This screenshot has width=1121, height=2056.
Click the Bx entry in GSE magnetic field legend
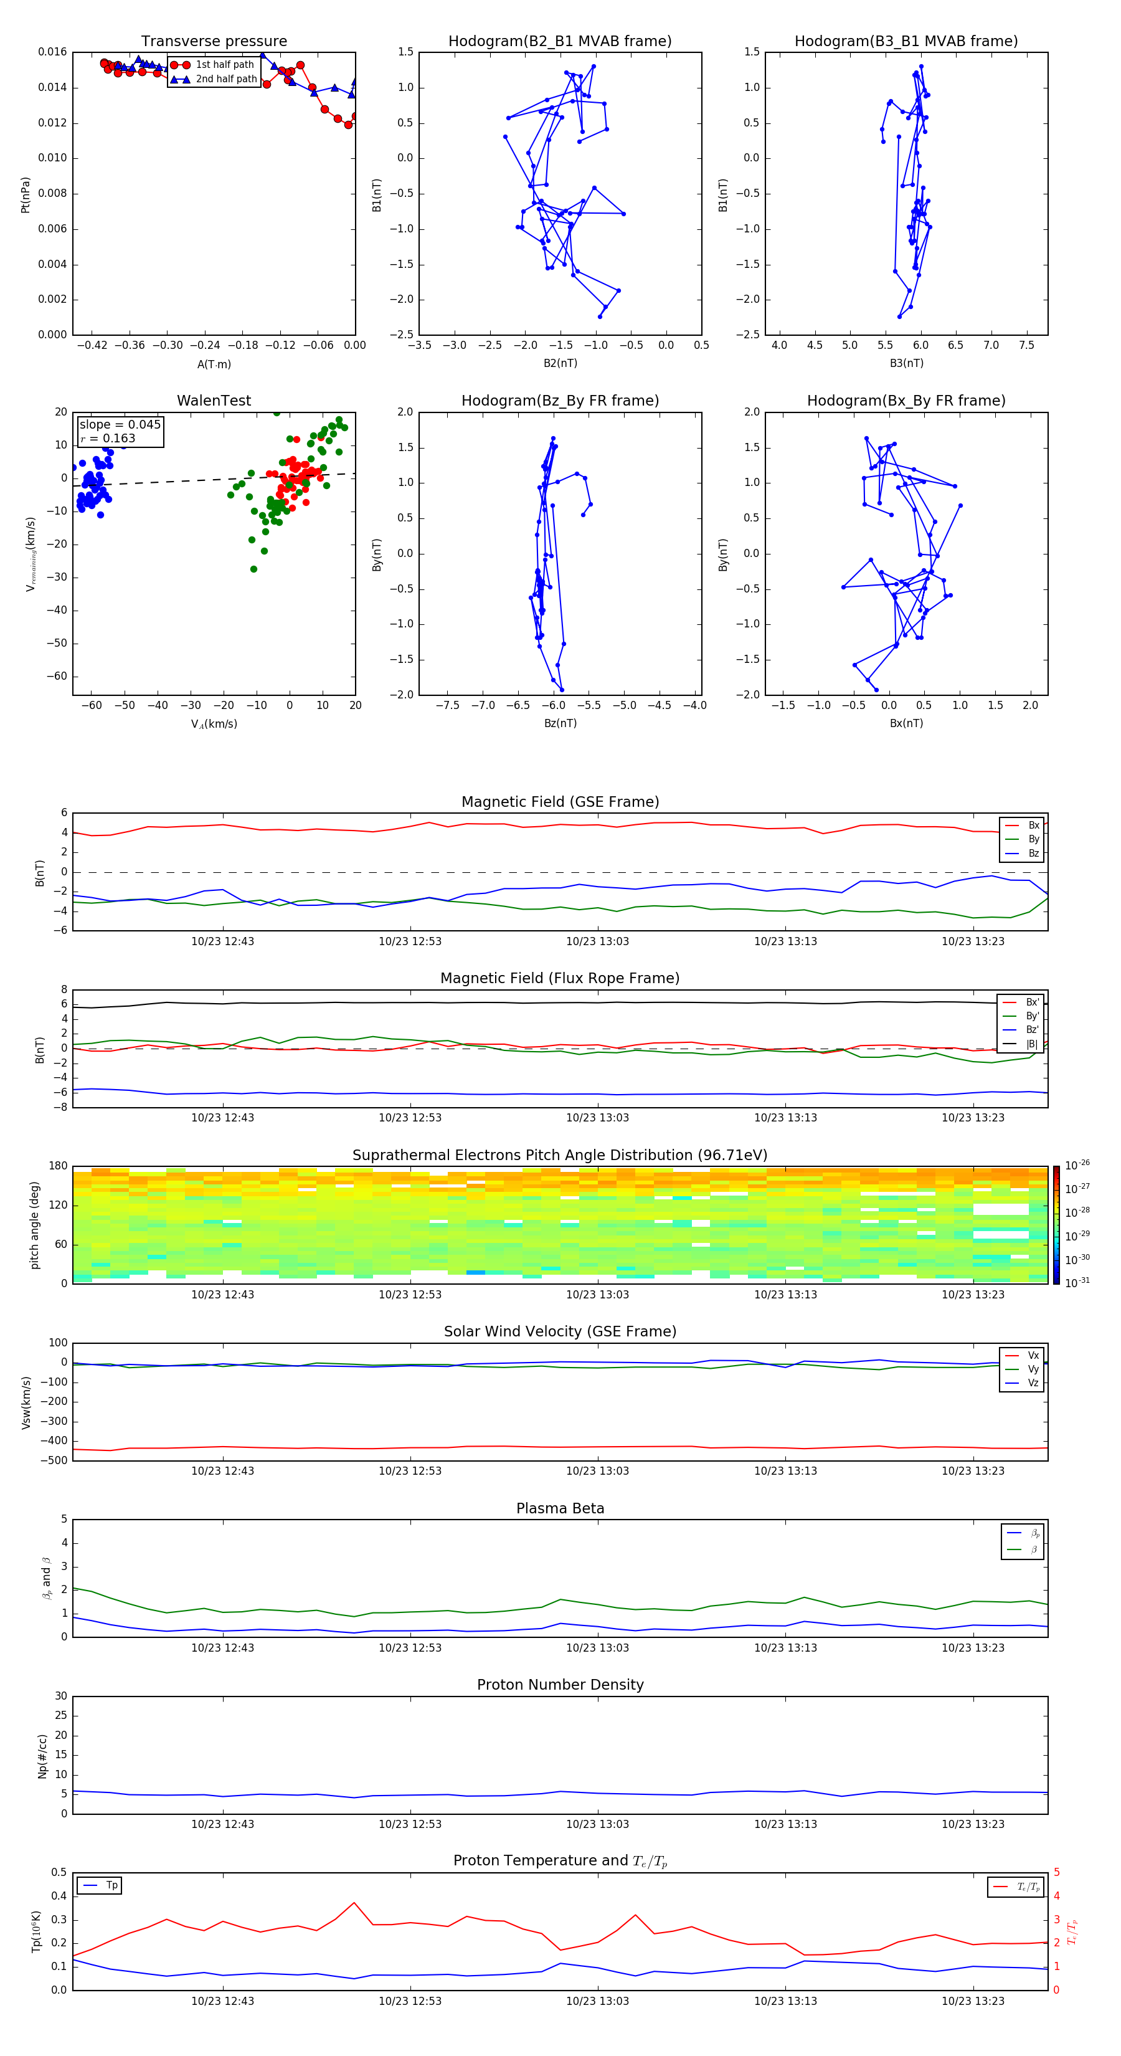tap(1022, 826)
